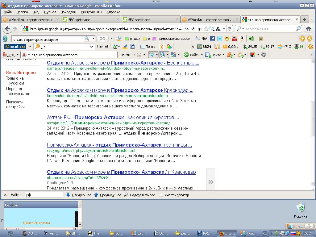Click Следующее in the find bar
The image size is (316, 237).
pos(79,195)
